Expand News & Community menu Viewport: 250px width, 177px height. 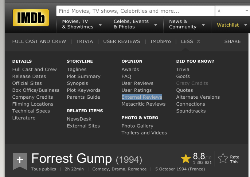[187, 24]
